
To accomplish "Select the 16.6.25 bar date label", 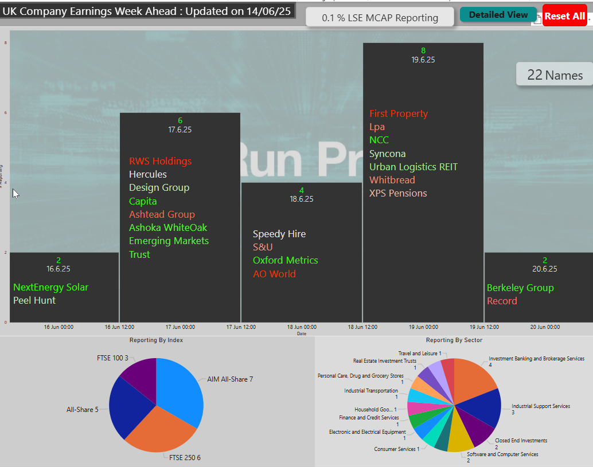I will (58, 269).
